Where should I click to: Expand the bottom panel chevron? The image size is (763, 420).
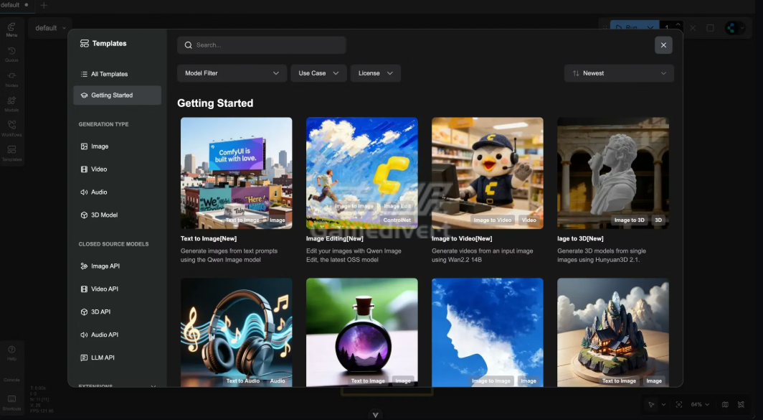[x=375, y=415]
